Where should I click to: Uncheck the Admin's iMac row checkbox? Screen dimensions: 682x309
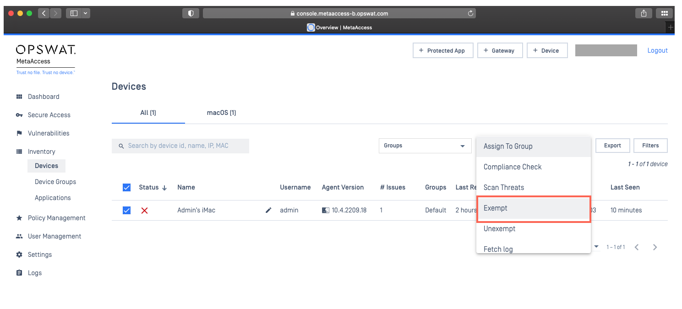pos(127,210)
